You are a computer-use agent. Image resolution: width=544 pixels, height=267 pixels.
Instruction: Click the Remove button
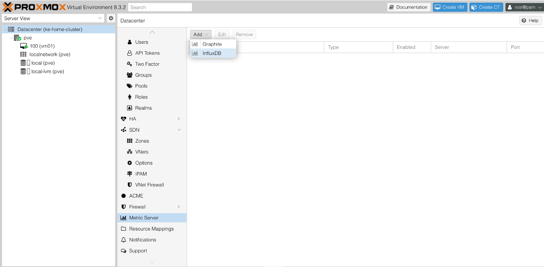(244, 34)
